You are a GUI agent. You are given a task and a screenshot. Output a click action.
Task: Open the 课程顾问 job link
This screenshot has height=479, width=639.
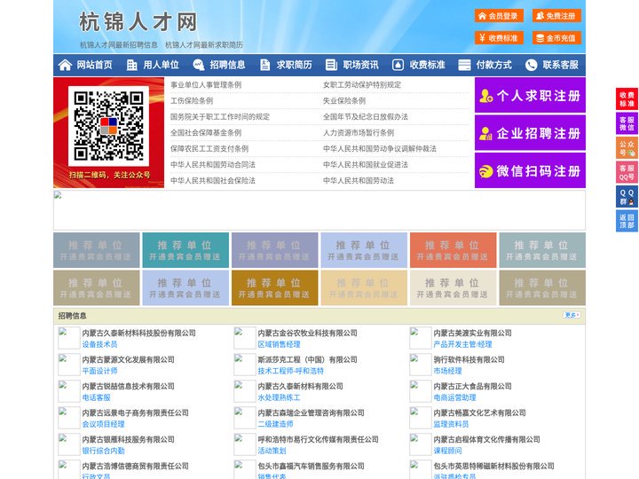447,451
